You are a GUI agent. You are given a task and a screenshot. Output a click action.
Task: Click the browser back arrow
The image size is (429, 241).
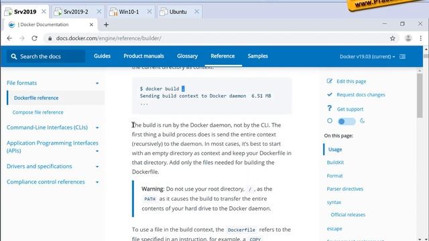9,38
